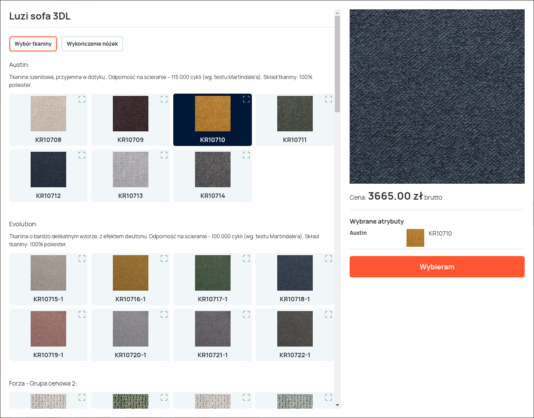
Task: Open enlarge icon for KR10718-1 swatch
Action: pos(328,259)
